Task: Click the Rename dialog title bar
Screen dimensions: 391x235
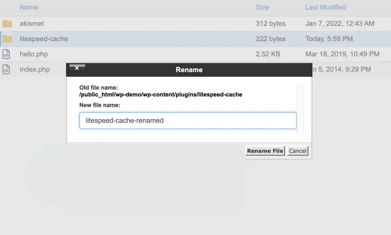Action: 189,70
